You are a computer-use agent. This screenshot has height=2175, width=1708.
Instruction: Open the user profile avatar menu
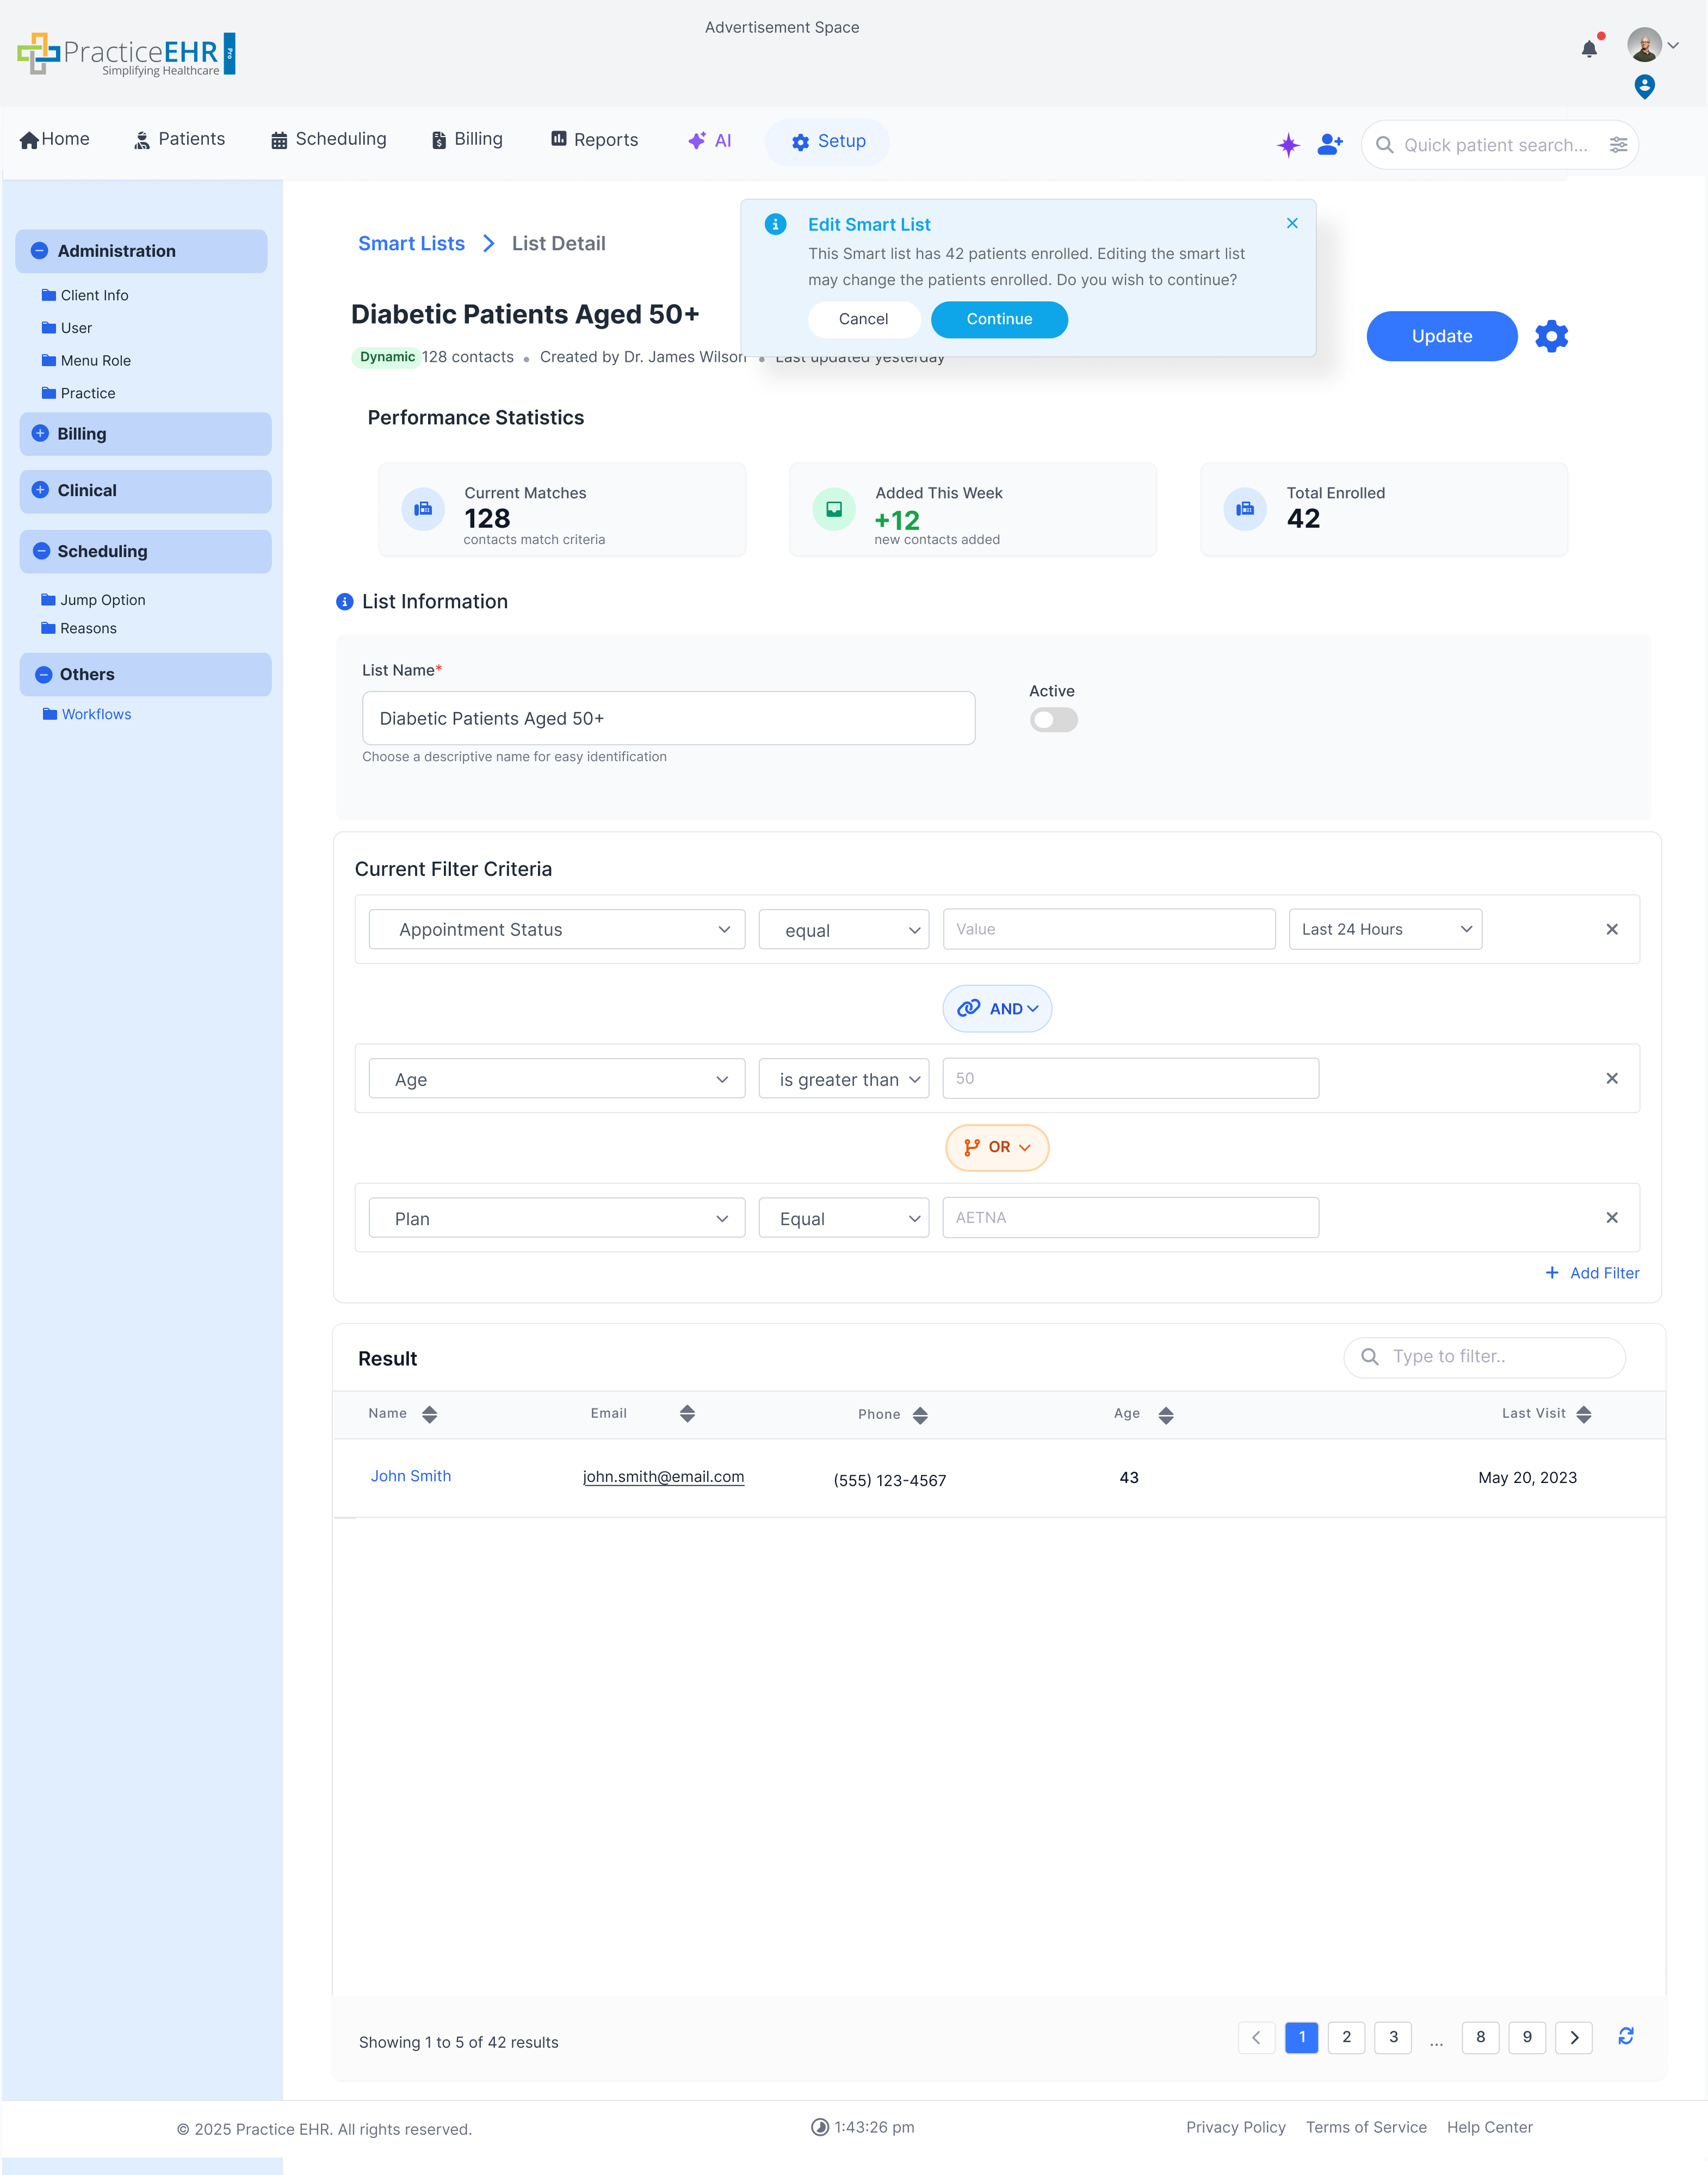tap(1644, 44)
